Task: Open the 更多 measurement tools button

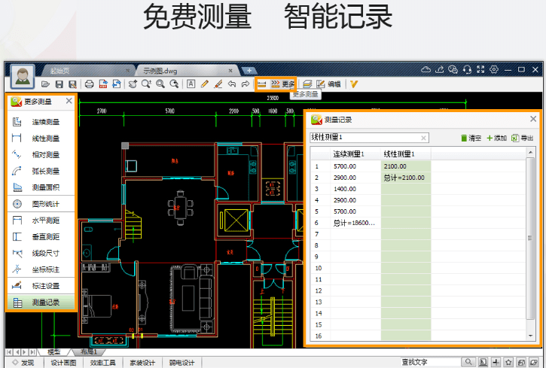Action: (x=282, y=84)
